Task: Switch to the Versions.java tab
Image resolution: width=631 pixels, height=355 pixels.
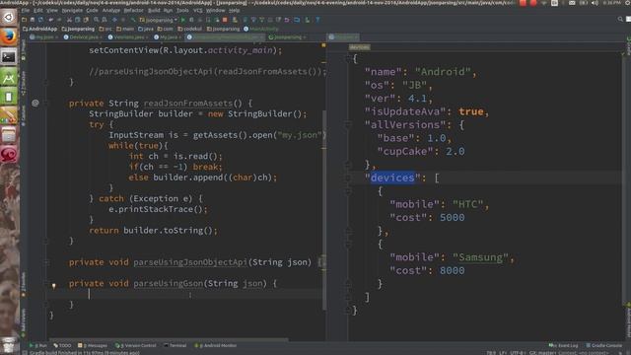Action: click(x=128, y=37)
